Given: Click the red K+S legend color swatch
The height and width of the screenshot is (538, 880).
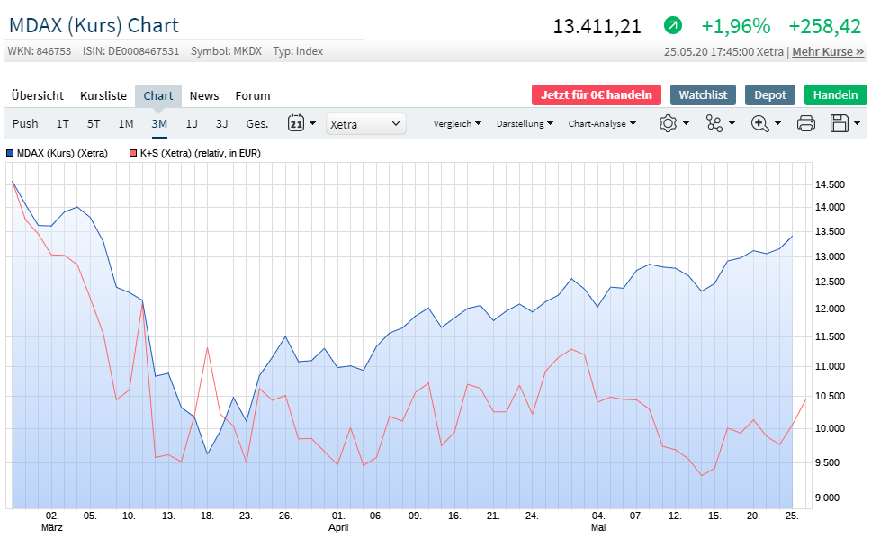Looking at the screenshot, I should point(133,154).
